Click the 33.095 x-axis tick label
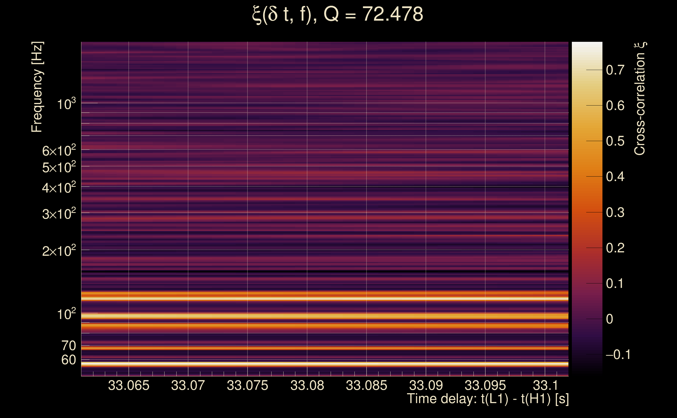 click(485, 385)
